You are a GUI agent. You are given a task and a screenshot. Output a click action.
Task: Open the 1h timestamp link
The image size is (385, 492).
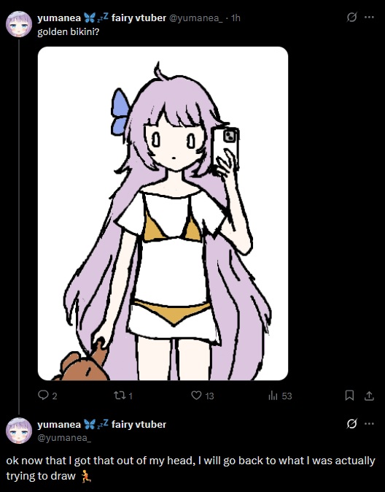click(x=236, y=18)
